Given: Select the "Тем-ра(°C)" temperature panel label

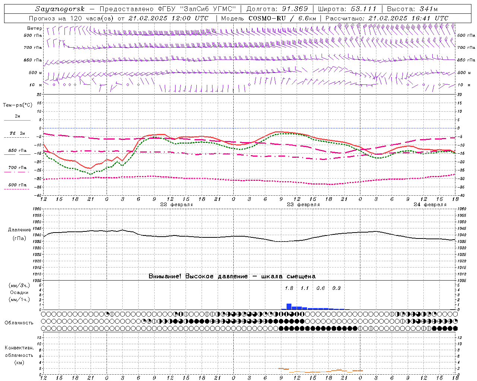Looking at the screenshot, I should pyautogui.click(x=18, y=105).
